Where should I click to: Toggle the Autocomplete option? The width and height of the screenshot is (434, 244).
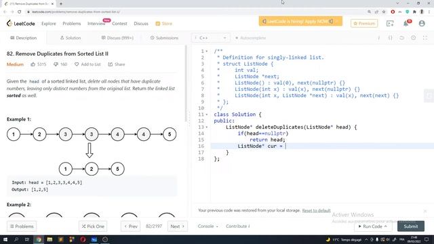250,38
